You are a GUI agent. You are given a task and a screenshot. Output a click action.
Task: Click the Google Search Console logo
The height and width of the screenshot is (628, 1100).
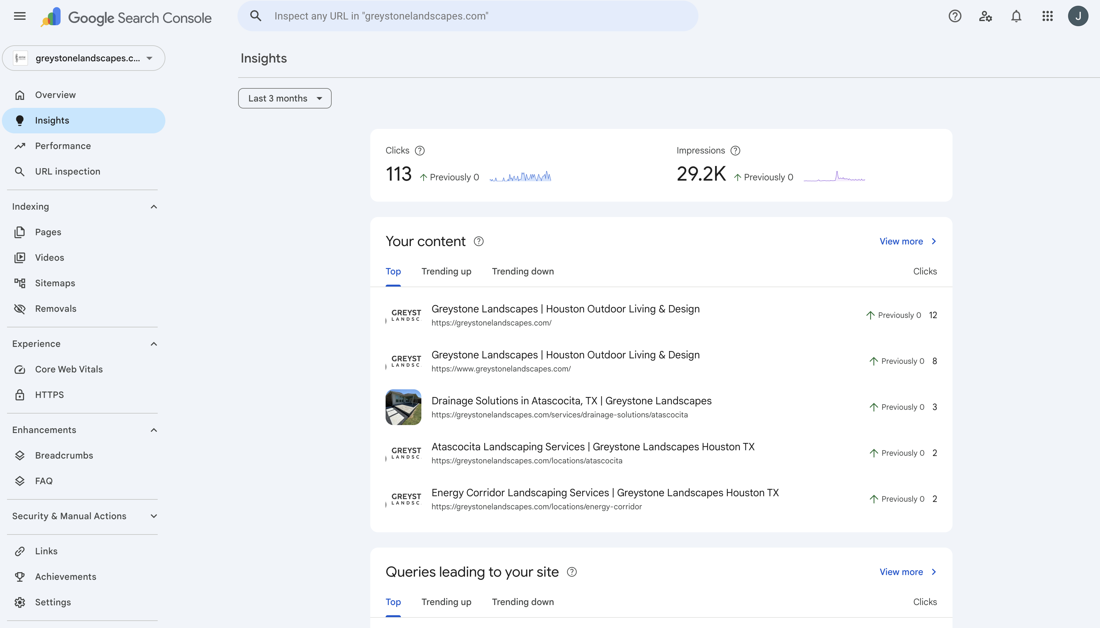click(x=126, y=17)
